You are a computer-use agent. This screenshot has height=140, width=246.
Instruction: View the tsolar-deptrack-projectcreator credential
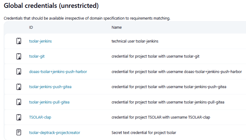click(x=55, y=132)
